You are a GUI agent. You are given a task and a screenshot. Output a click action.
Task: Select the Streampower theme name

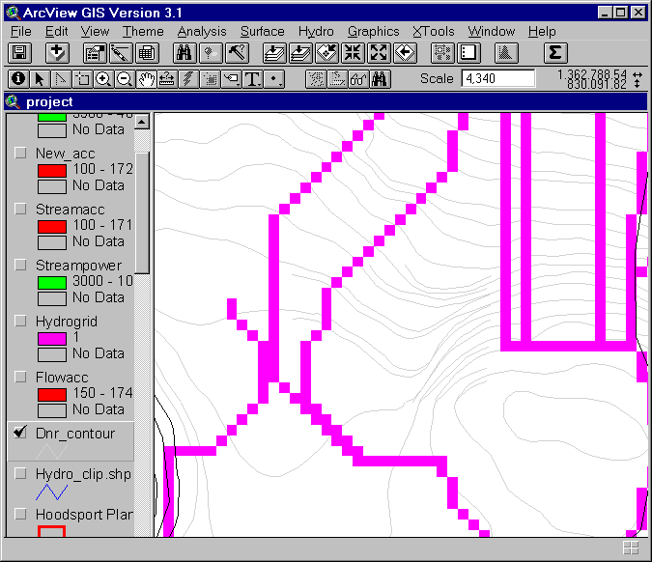click(x=78, y=266)
